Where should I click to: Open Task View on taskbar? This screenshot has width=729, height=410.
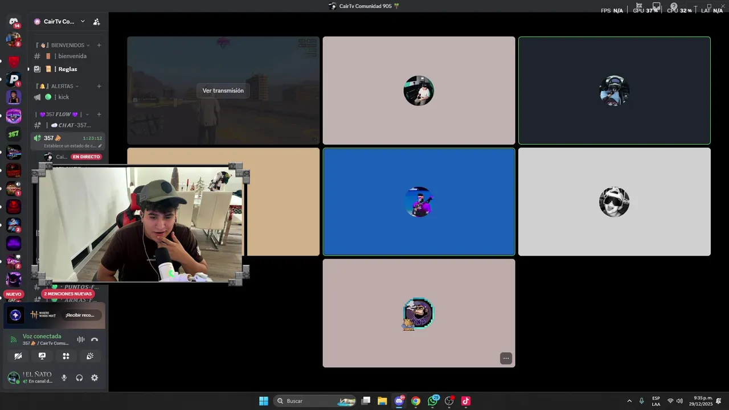(x=366, y=401)
